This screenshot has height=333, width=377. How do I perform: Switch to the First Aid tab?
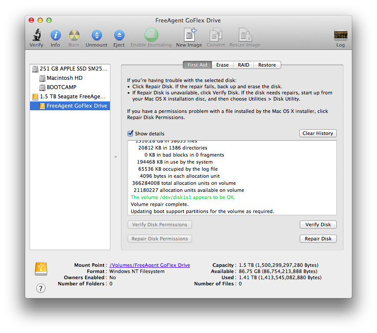click(x=197, y=65)
